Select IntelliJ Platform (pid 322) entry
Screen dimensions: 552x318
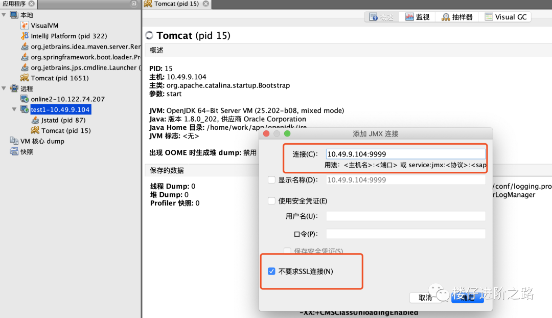69,36
